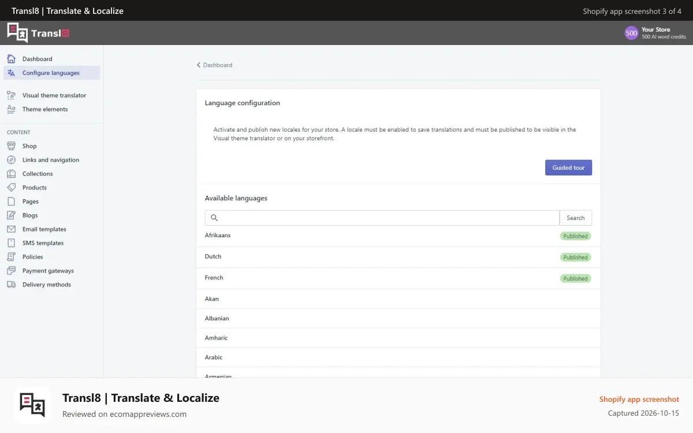
Task: Click the Shop storefront icon
Action: [x=11, y=146]
